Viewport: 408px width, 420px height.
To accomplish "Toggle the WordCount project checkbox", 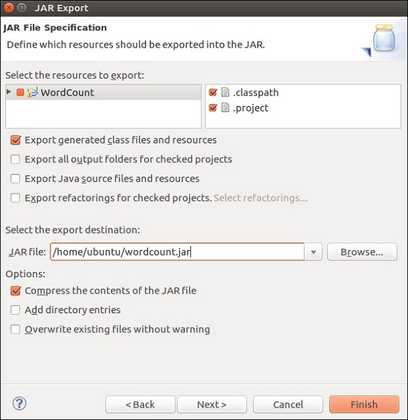I will click(20, 92).
